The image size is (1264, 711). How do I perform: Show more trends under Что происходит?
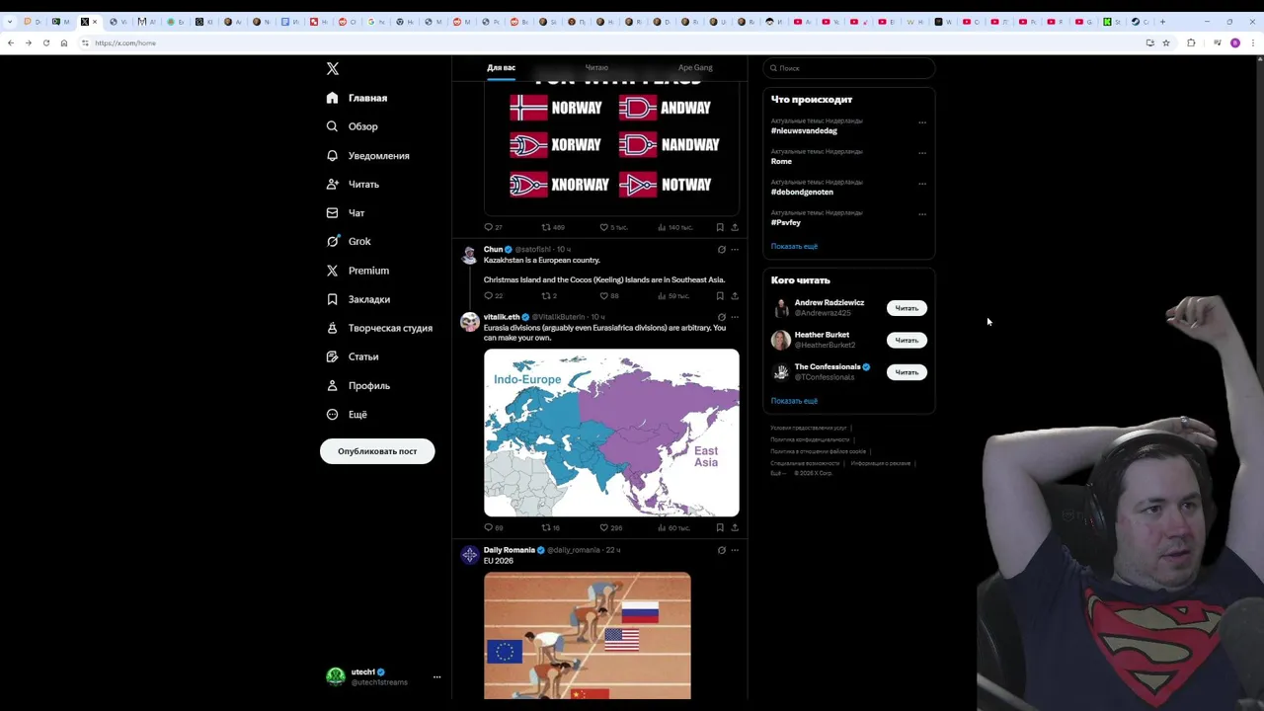click(x=794, y=246)
